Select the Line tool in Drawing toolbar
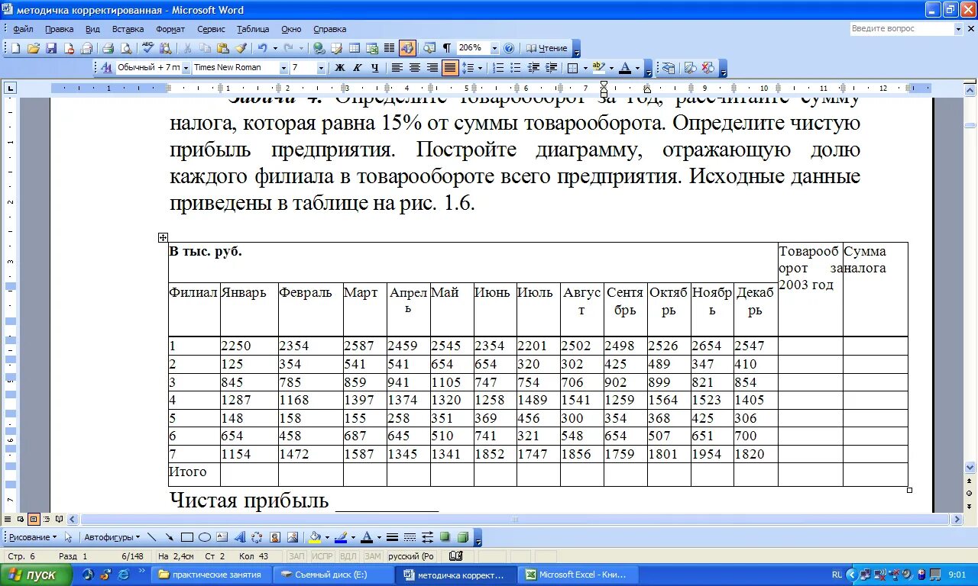This screenshot has height=586, width=978. point(151,537)
